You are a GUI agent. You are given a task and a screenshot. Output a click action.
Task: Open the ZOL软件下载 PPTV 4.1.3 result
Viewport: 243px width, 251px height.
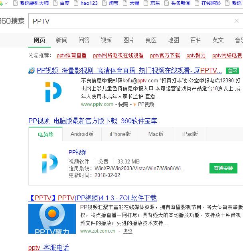click(x=93, y=198)
